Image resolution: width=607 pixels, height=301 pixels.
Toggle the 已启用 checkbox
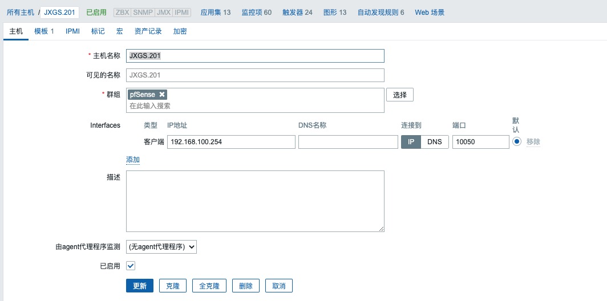[131, 266]
